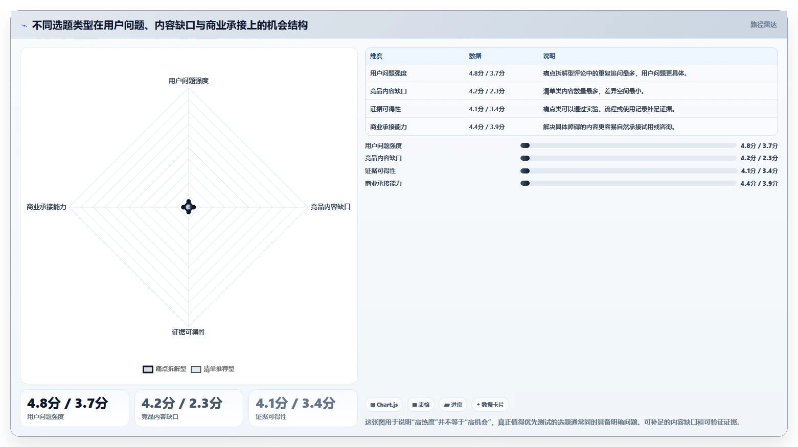Click the 用户问题强度 table row cell
This screenshot has height=447, width=798.
[389, 73]
